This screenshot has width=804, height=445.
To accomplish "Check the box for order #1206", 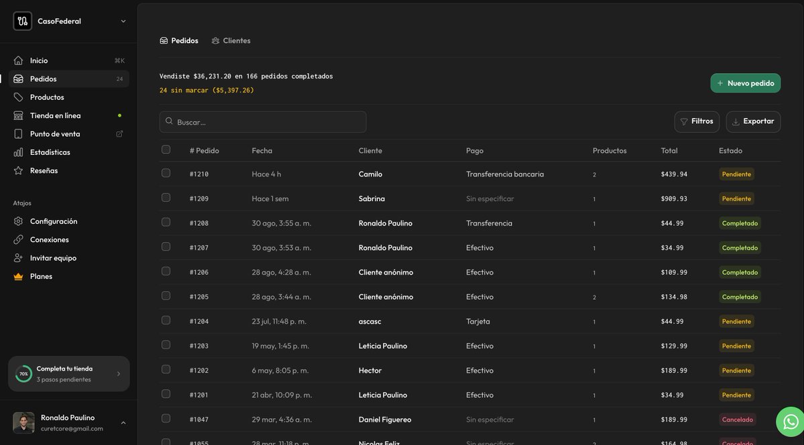I will 166,271.
